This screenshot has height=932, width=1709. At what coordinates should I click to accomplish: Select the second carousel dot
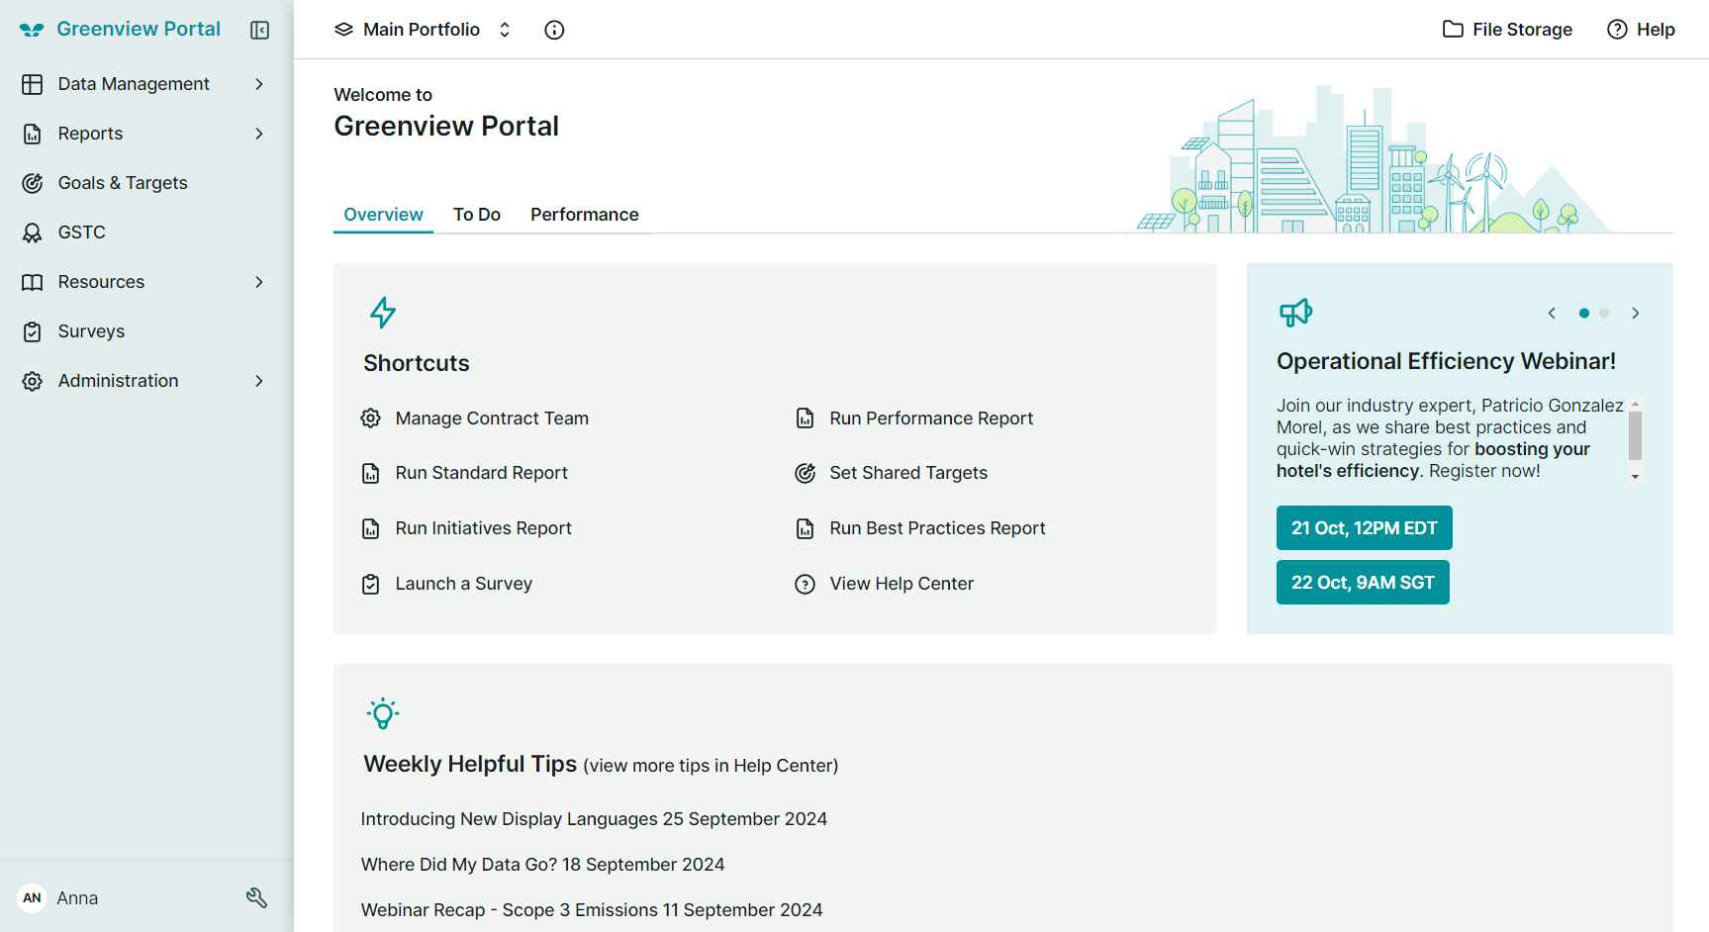click(1604, 313)
